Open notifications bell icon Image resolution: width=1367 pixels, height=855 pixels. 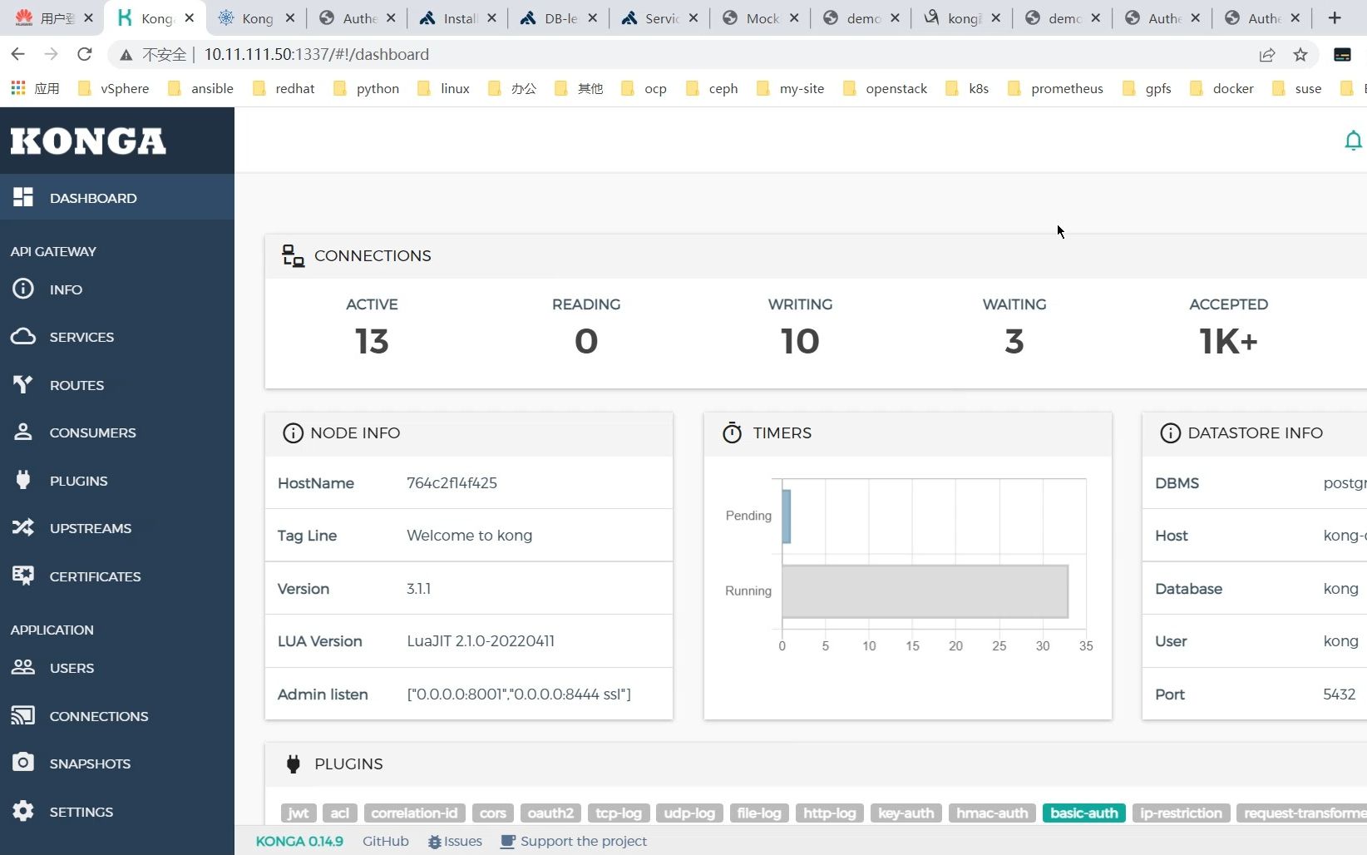1354,141
